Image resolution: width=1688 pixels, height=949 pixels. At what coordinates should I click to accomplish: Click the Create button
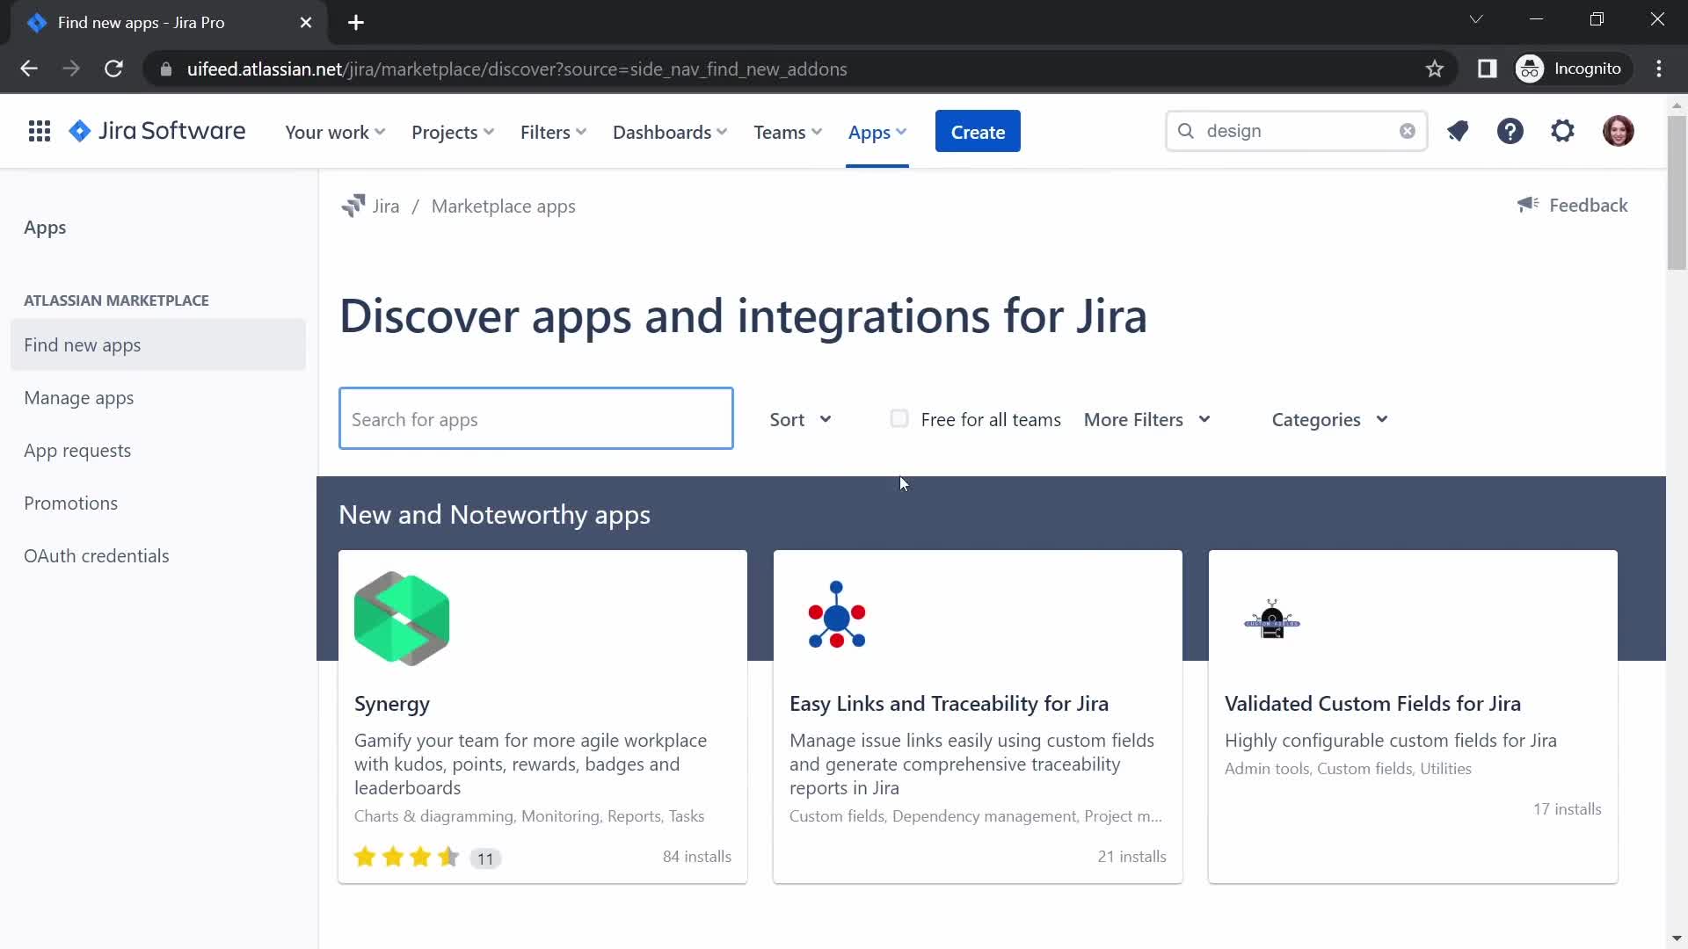[978, 132]
